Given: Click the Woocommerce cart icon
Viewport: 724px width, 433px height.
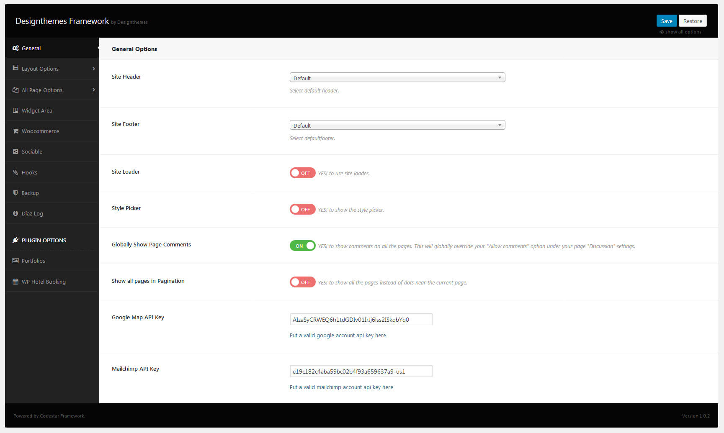Looking at the screenshot, I should (x=15, y=131).
